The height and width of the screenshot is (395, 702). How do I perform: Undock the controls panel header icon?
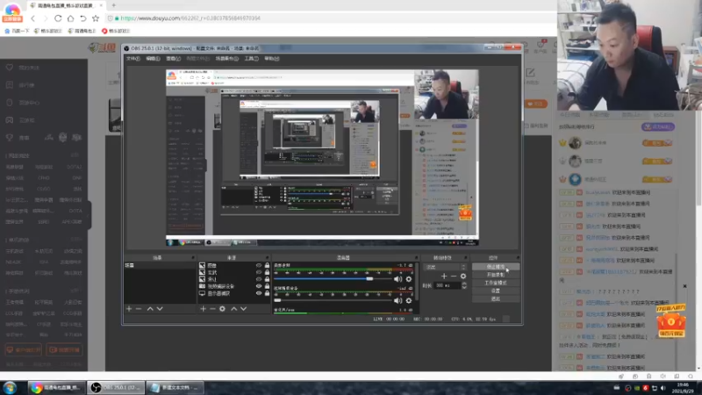coord(518,258)
